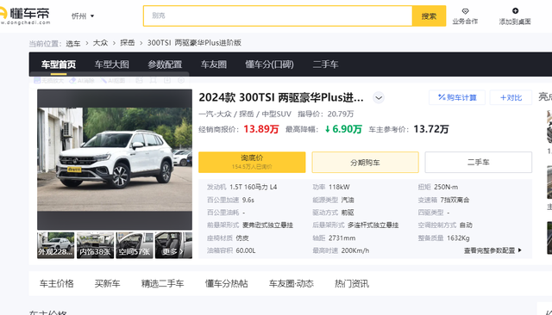Select the 买新车 section tab

point(107,283)
